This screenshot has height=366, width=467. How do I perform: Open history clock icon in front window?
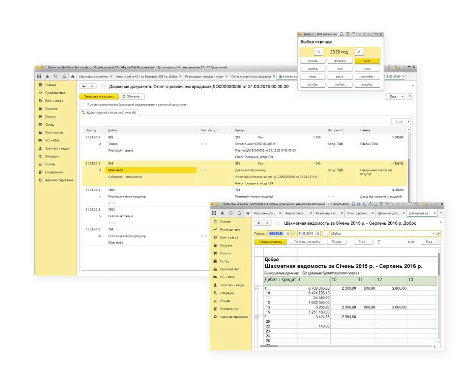pos(230,213)
